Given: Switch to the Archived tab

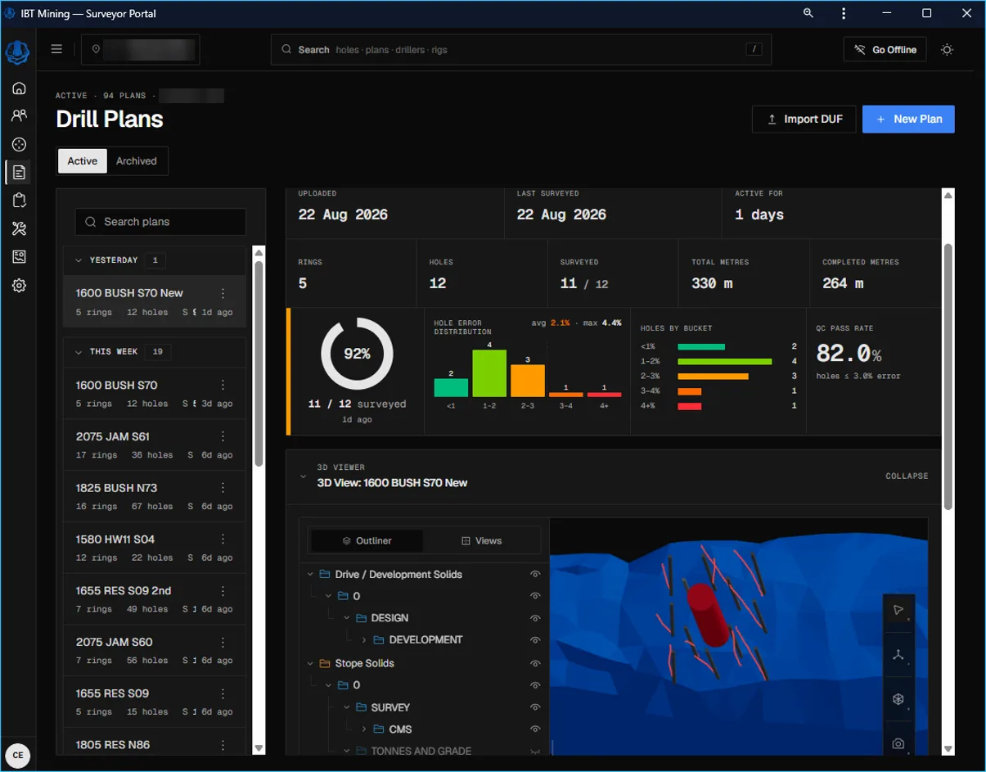Looking at the screenshot, I should point(136,161).
